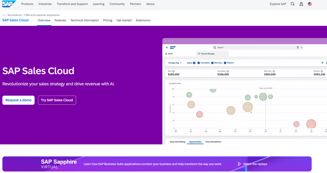Open Transform and Support menu

pos(72,4)
